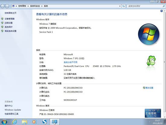The image size is (166, 125).
Task: Click the computer icon in the address bar
Action: click(13, 6)
